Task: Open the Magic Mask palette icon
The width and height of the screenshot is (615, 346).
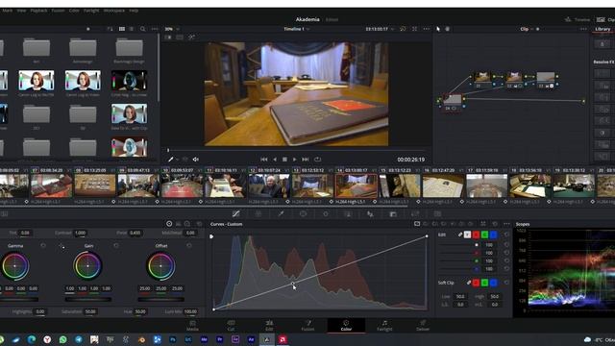Action: click(x=348, y=213)
